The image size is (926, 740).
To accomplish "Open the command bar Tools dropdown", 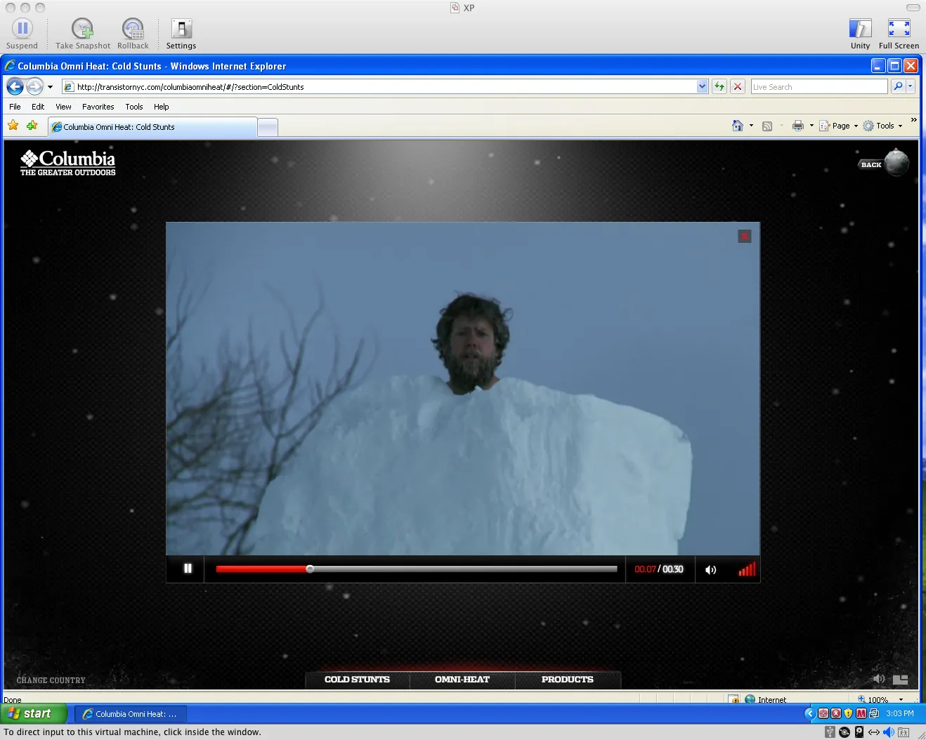I will point(882,126).
